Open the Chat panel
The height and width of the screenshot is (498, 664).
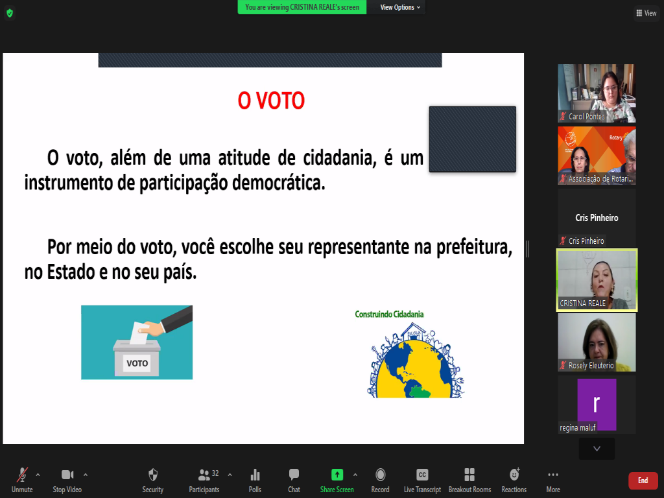[x=294, y=479]
